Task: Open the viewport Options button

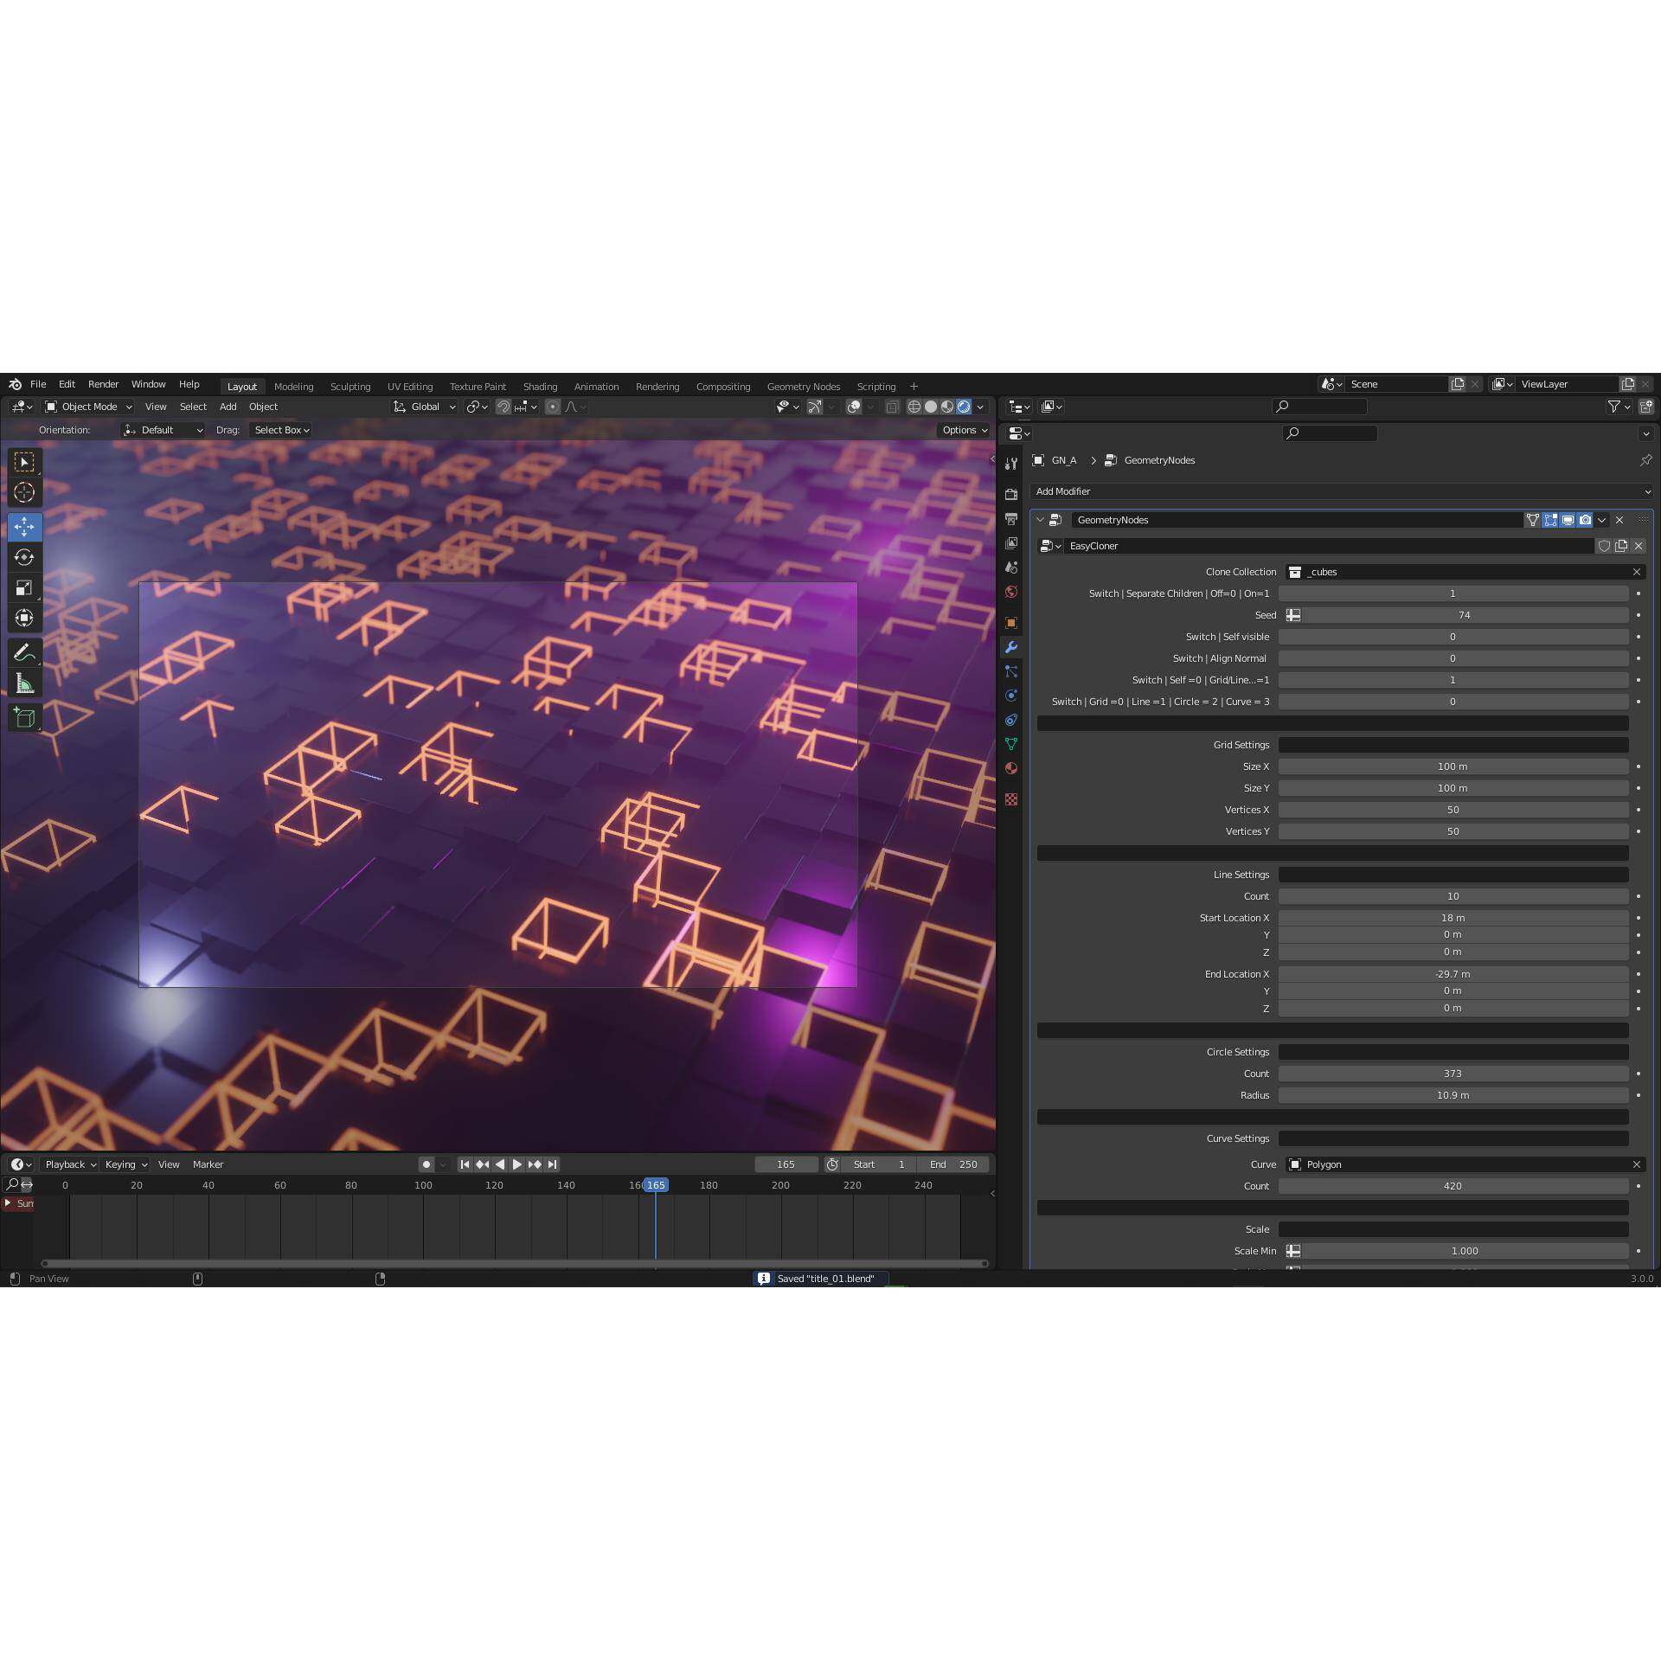Action: click(965, 430)
